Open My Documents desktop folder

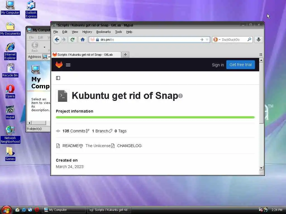point(10,29)
